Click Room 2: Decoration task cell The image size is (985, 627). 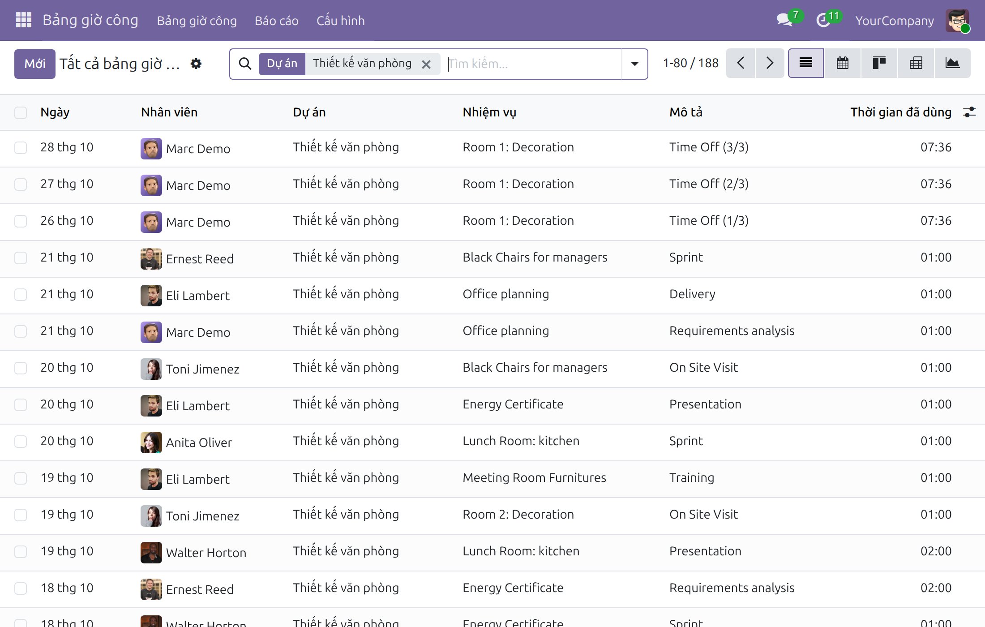[x=518, y=515]
